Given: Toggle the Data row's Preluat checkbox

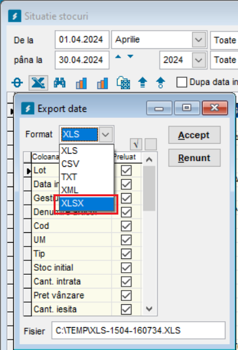Looking at the screenshot, I should 126,184.
